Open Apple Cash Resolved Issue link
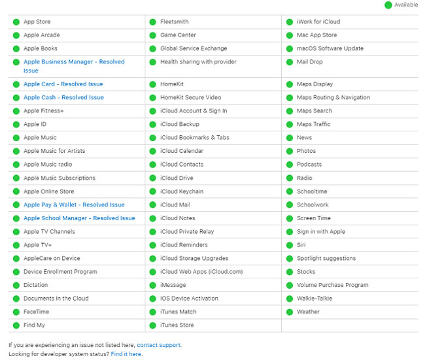425x360 pixels. coord(63,97)
